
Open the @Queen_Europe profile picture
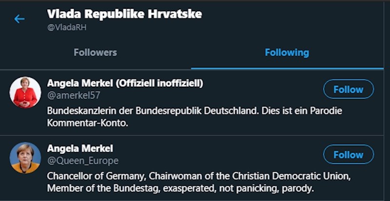25,158
